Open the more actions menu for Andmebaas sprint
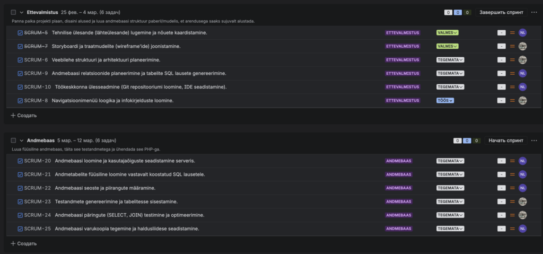The image size is (543, 254). [533, 141]
